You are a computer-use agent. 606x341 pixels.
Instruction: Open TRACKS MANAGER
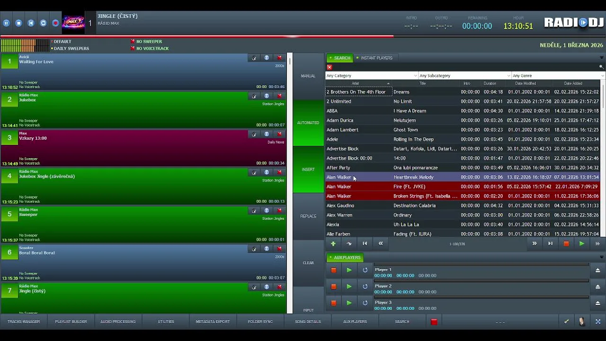(x=24, y=322)
